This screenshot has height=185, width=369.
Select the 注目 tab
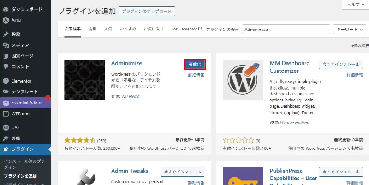coord(92,29)
